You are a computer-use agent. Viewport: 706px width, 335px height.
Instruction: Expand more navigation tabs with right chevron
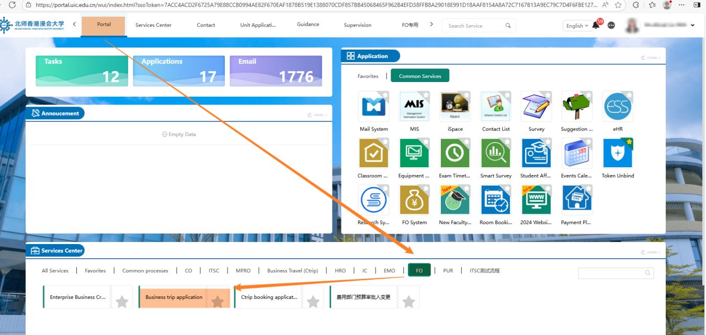point(431,24)
